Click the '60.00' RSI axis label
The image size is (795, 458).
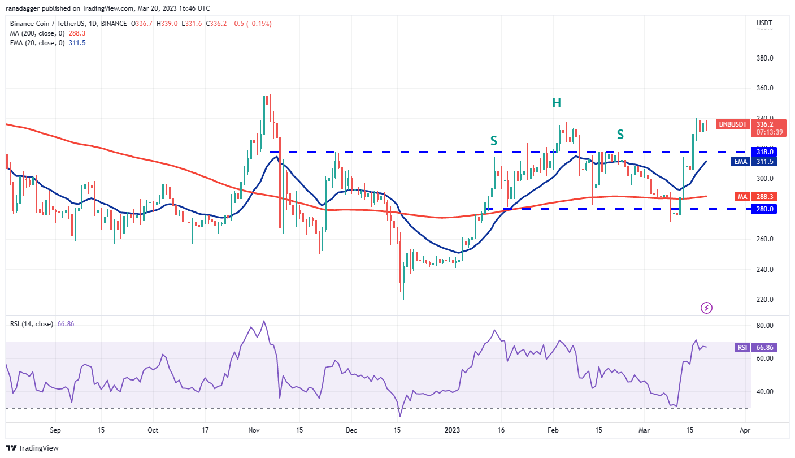pos(765,358)
